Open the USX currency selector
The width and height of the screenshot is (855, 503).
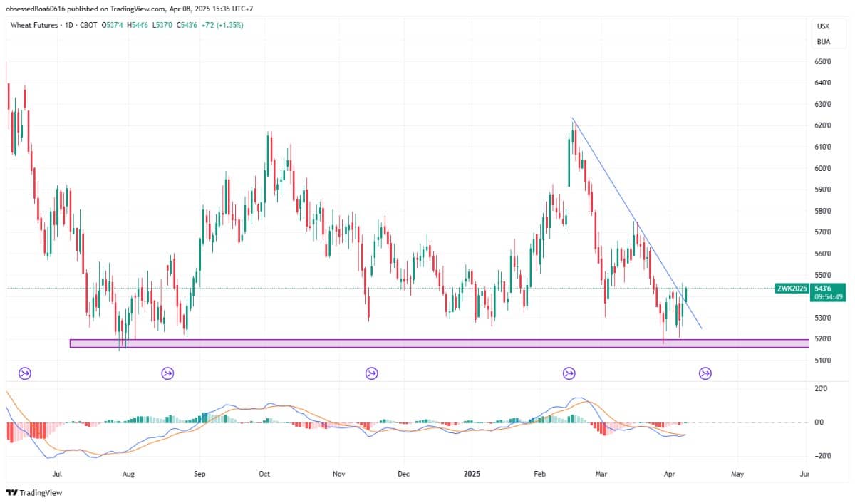click(x=823, y=26)
